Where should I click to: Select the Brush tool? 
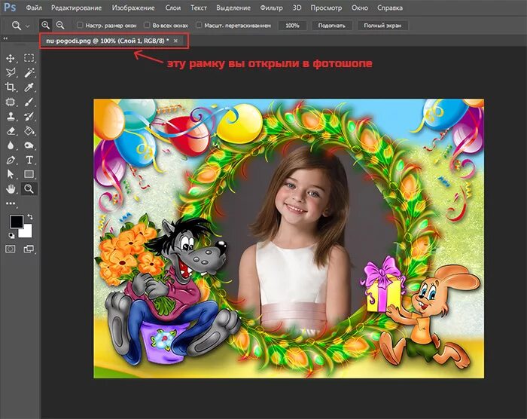tap(29, 102)
